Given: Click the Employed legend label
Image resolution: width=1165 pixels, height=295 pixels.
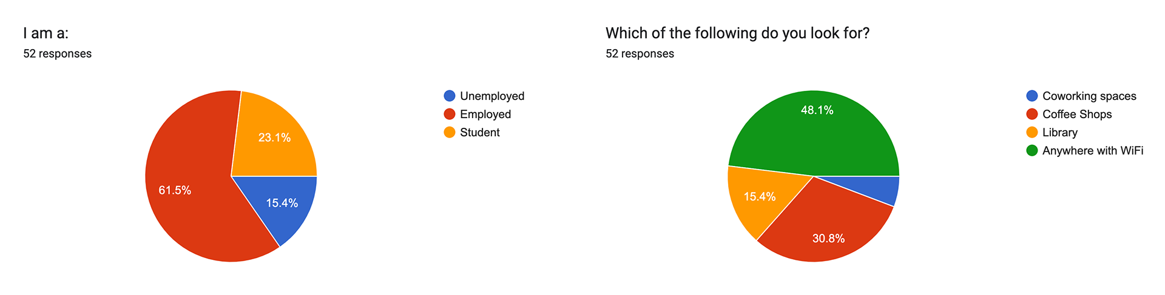Looking at the screenshot, I should (x=485, y=114).
